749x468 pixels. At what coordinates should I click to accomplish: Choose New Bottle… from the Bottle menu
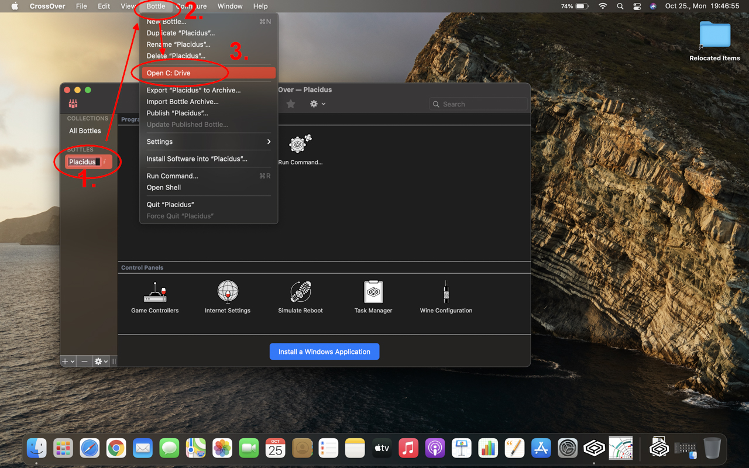(208, 22)
